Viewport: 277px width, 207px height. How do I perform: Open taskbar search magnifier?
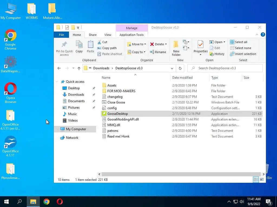tap(19, 202)
